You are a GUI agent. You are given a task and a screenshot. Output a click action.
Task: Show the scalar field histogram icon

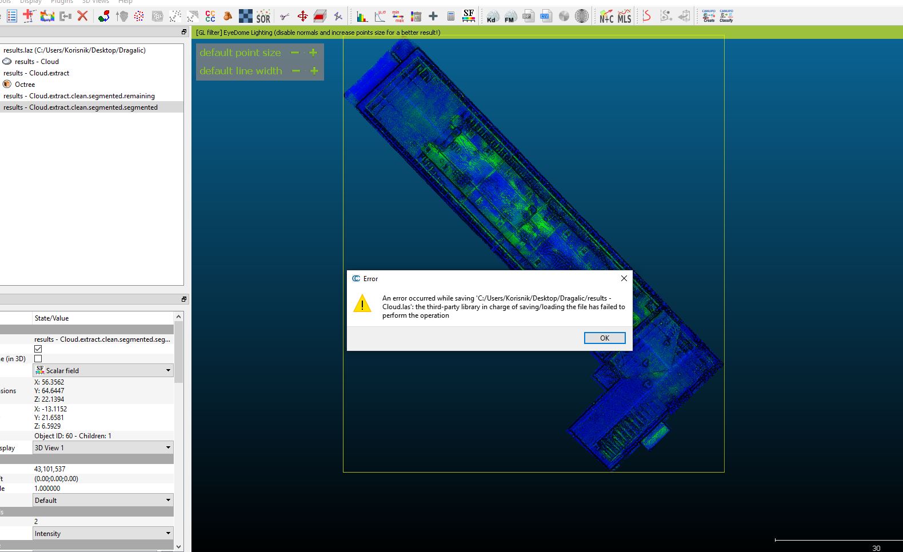tap(362, 17)
